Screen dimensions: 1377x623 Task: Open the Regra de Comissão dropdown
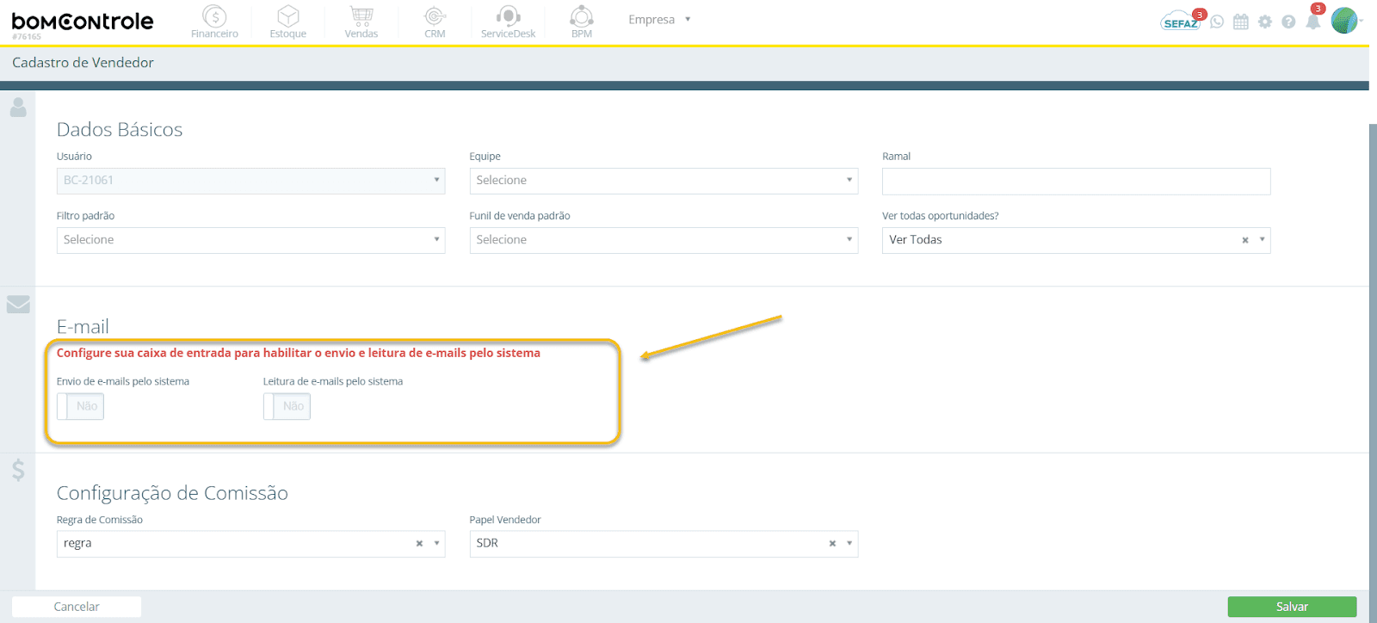pyautogui.click(x=250, y=544)
